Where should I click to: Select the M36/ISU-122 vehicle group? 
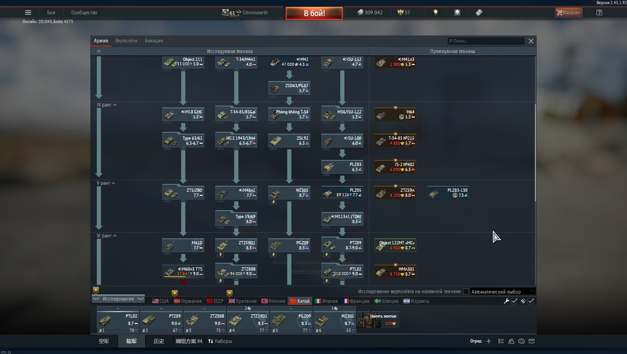(342, 115)
